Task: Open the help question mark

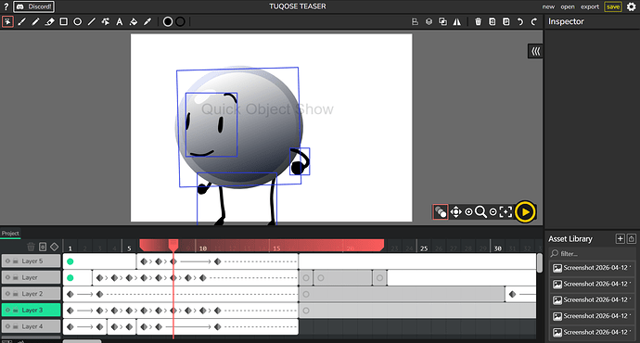Action: (x=6, y=6)
